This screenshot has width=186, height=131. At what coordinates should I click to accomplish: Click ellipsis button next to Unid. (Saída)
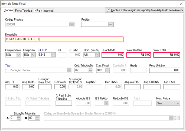[x=97, y=55]
